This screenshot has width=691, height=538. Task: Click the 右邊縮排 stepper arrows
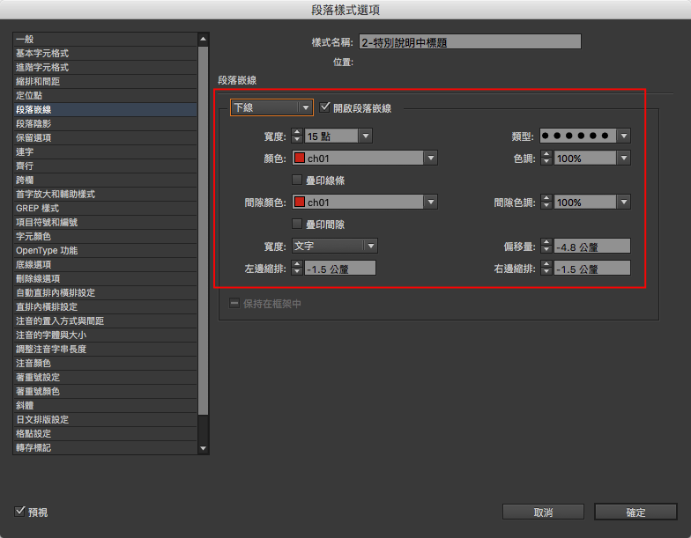point(546,268)
